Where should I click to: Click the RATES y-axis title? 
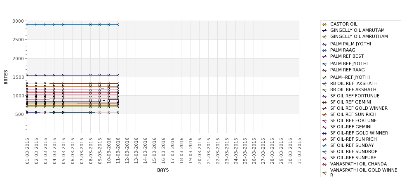6,77
